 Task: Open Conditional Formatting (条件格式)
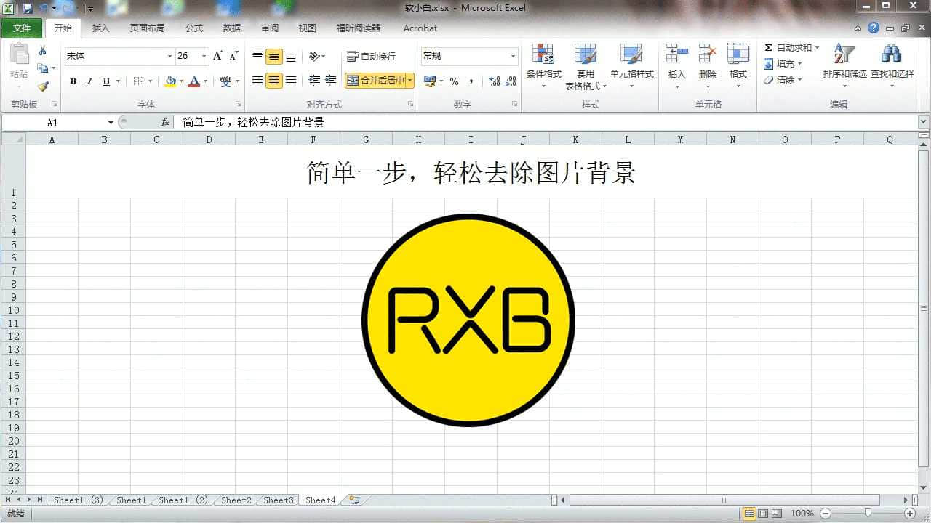click(x=543, y=66)
